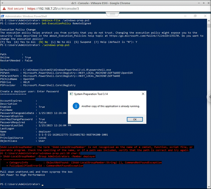Viewport: 211px width, 189px height.
Task: Click OK in the System Preparation Tool dialog
Action: point(135,119)
